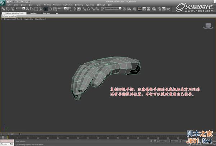This screenshot has height=146, width=216.
Task: Click ribbon minimize toggle next to Selection
Action: tap(57, 13)
